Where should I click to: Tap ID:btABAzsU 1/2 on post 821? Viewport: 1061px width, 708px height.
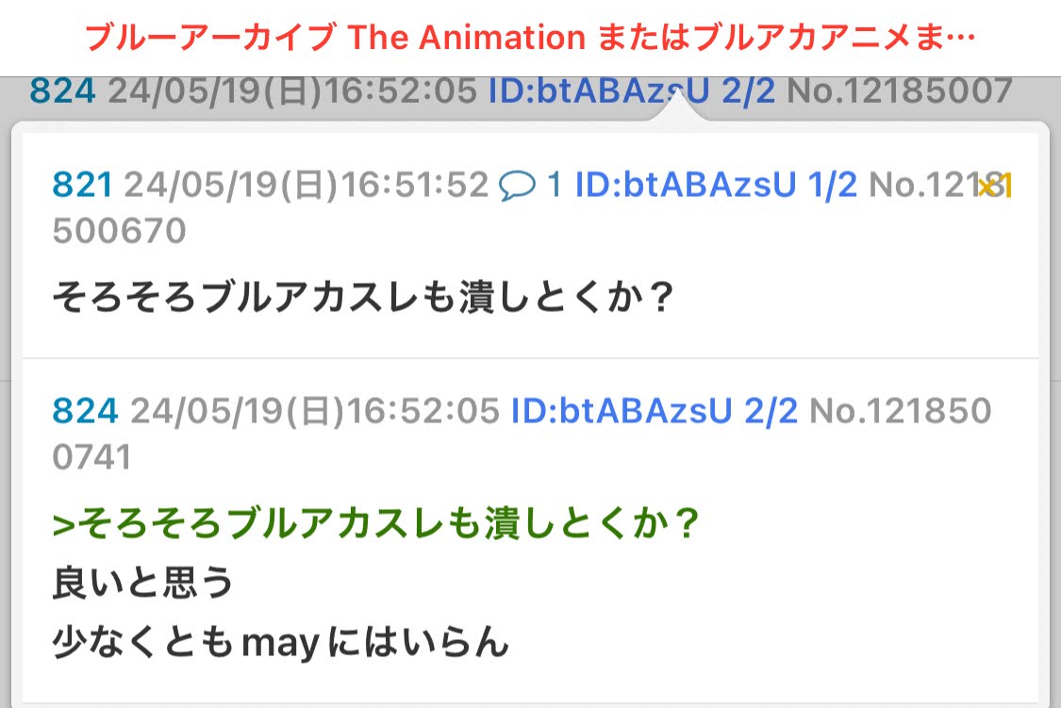(716, 186)
